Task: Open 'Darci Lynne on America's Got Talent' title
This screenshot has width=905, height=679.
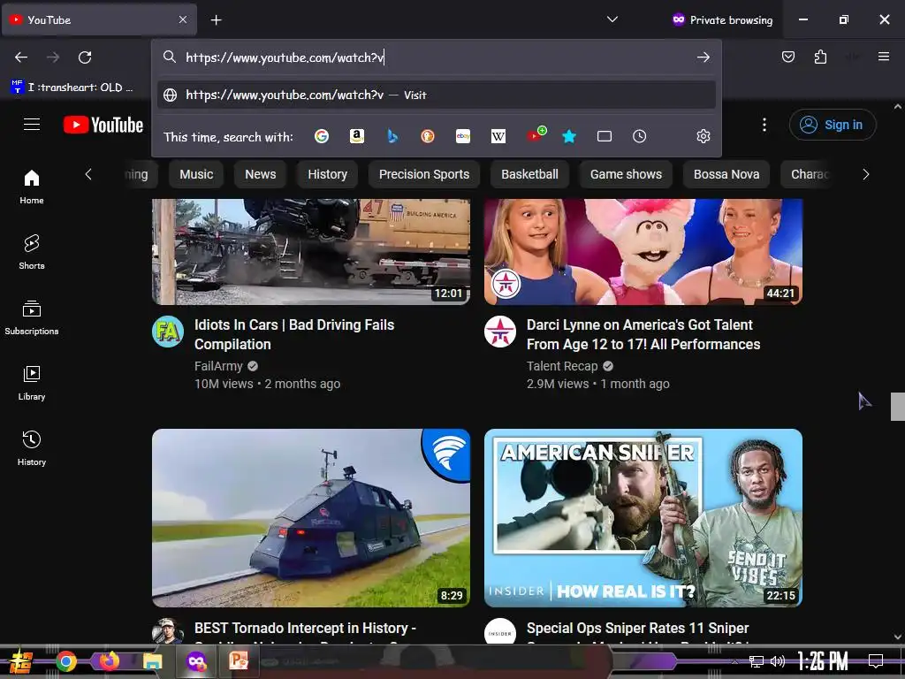Action: point(643,334)
